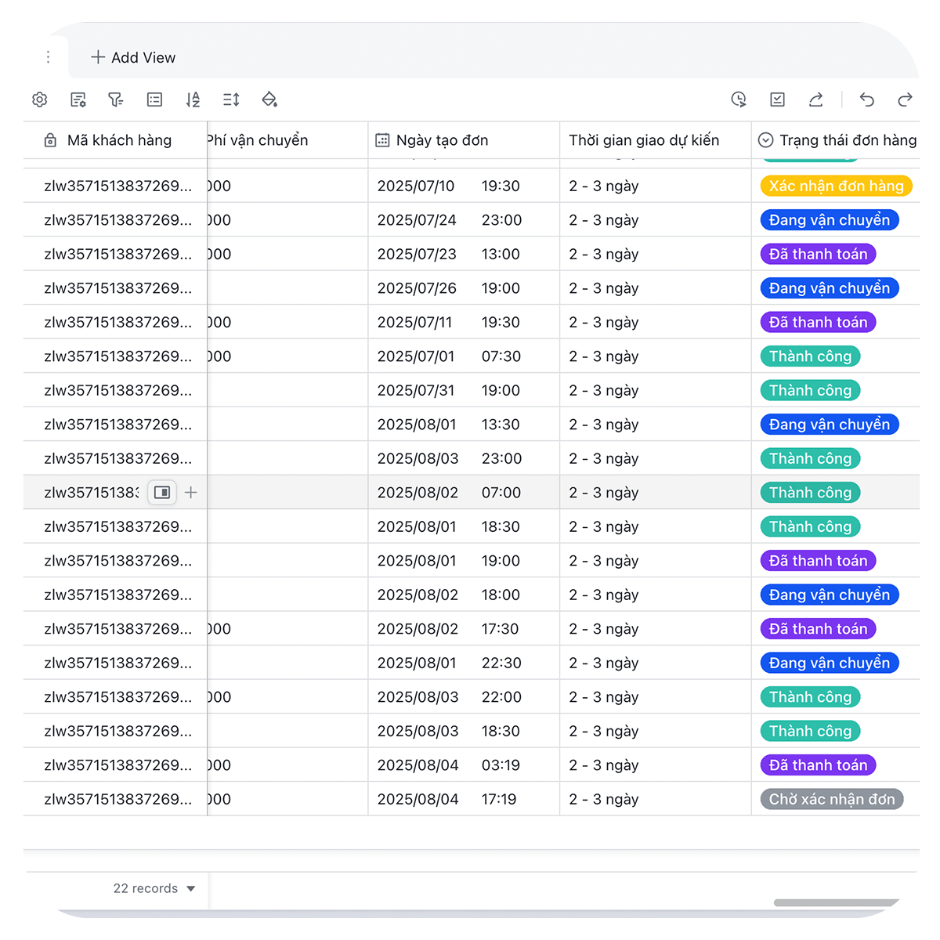Click the plus button in highlighted row
The image size is (940, 940).
tap(190, 493)
